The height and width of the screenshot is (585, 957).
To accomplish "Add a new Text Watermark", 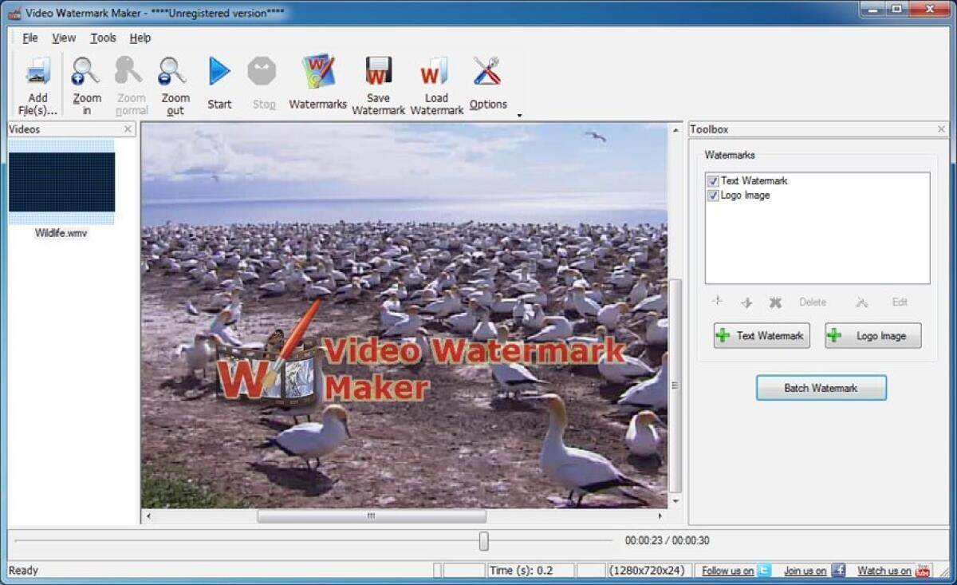I will 761,335.
